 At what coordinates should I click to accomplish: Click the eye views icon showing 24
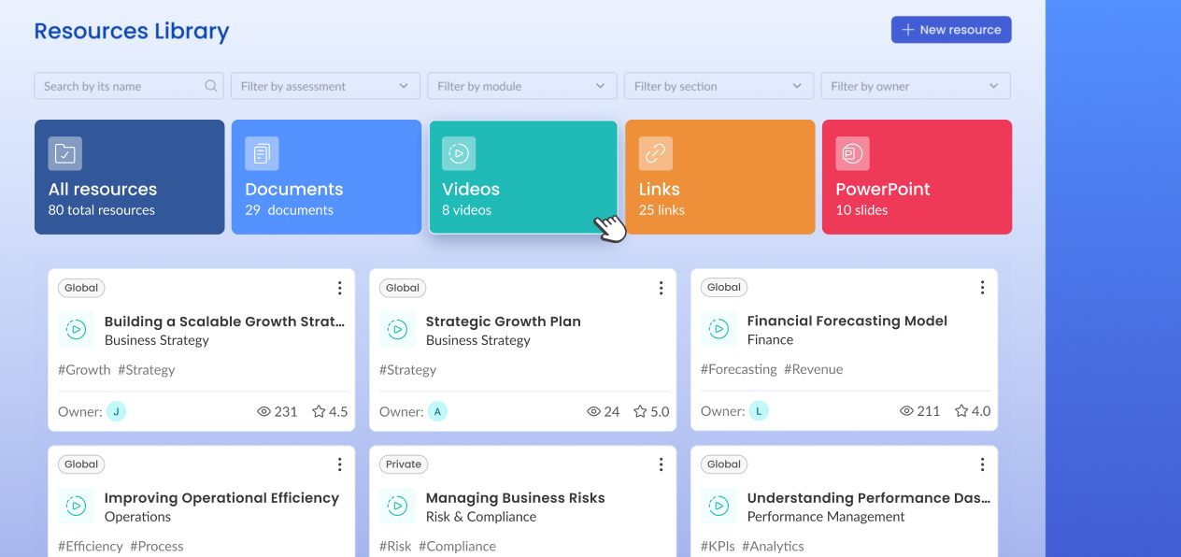pyautogui.click(x=593, y=411)
